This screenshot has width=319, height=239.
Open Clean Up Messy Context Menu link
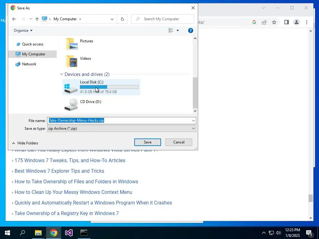(73, 192)
